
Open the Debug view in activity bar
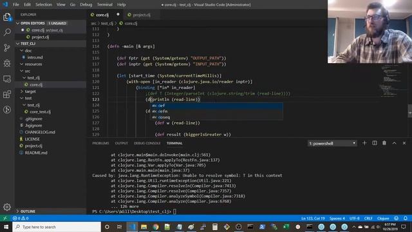(x=7, y=63)
